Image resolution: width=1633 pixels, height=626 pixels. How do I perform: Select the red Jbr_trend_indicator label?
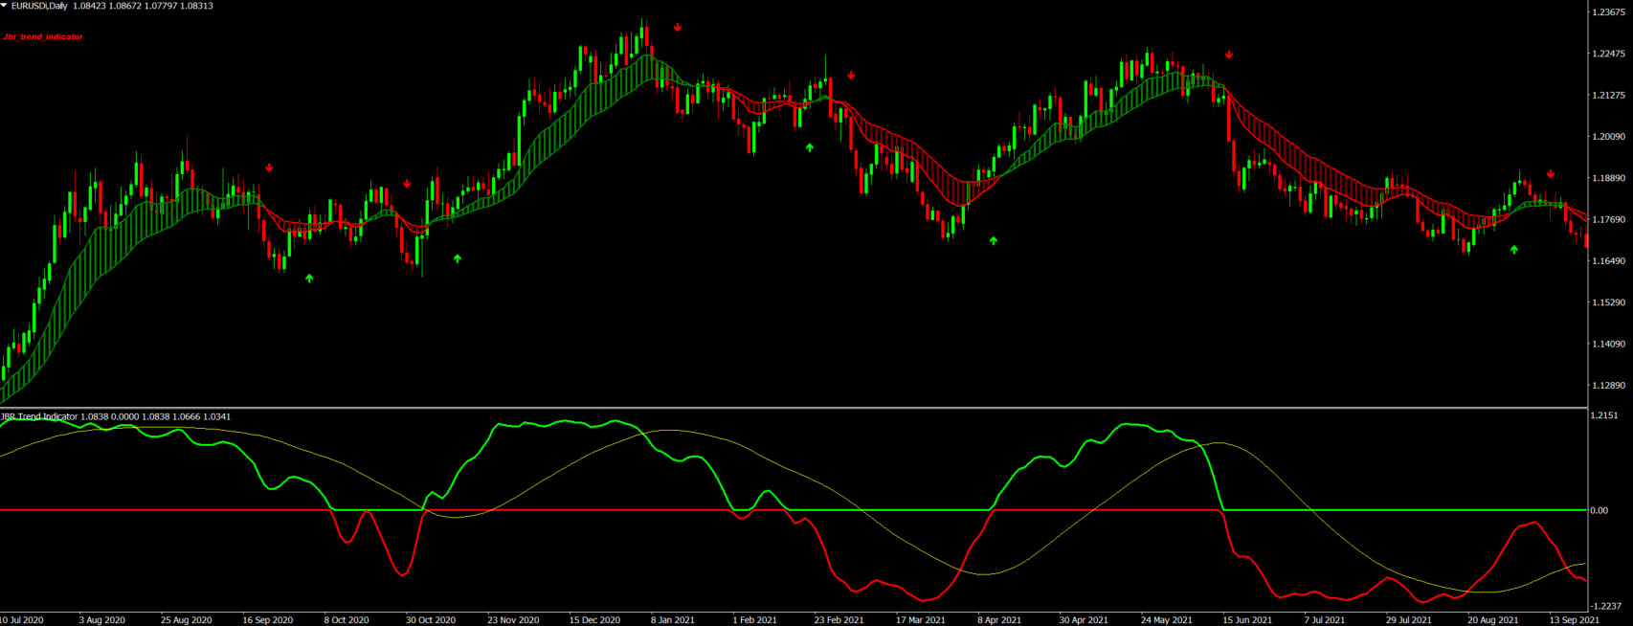pos(43,36)
